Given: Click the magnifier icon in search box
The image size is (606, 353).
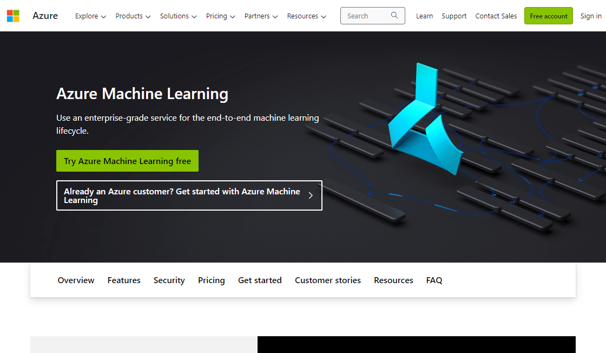Looking at the screenshot, I should pyautogui.click(x=394, y=16).
